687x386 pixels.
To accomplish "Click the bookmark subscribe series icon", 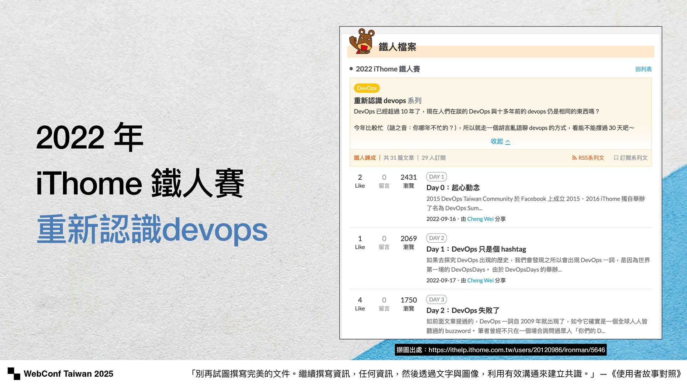I will (616, 158).
